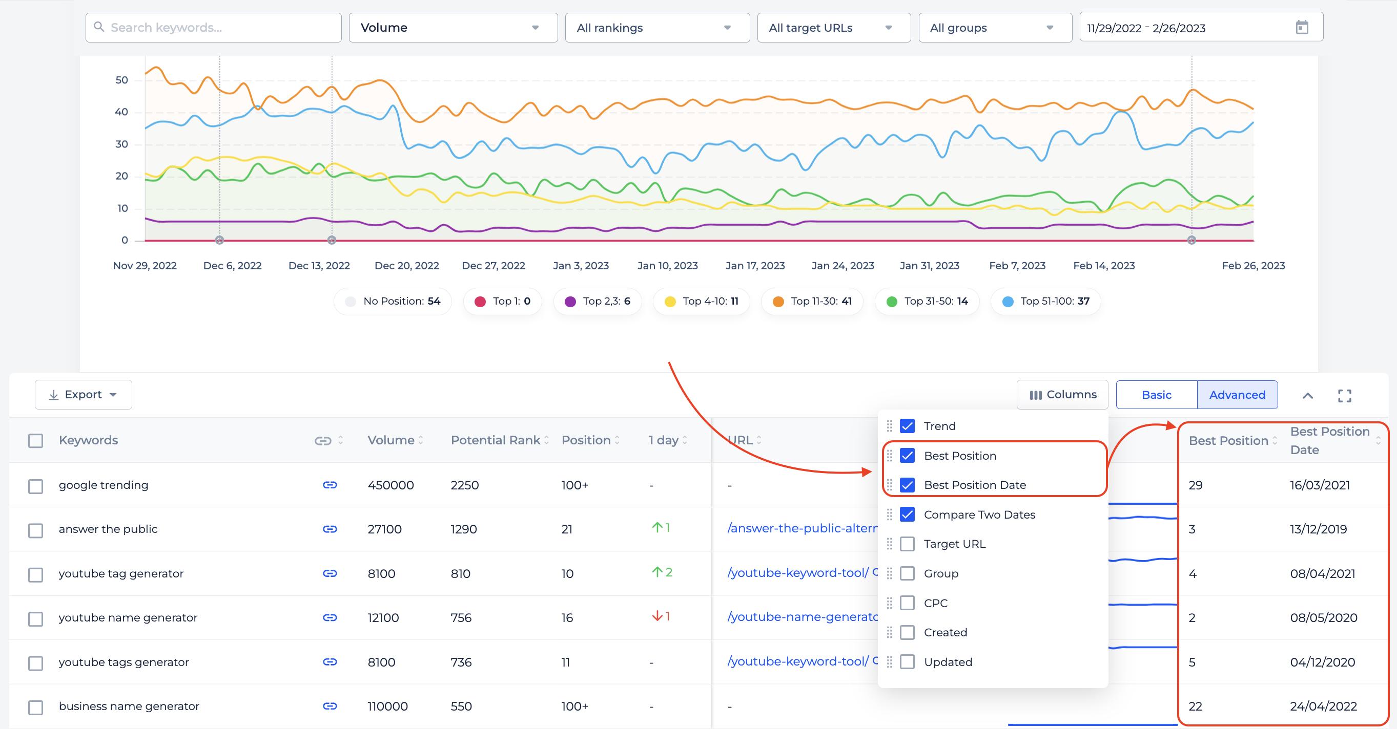Click link icon for business name generator row
This screenshot has width=1397, height=729.
click(x=330, y=706)
